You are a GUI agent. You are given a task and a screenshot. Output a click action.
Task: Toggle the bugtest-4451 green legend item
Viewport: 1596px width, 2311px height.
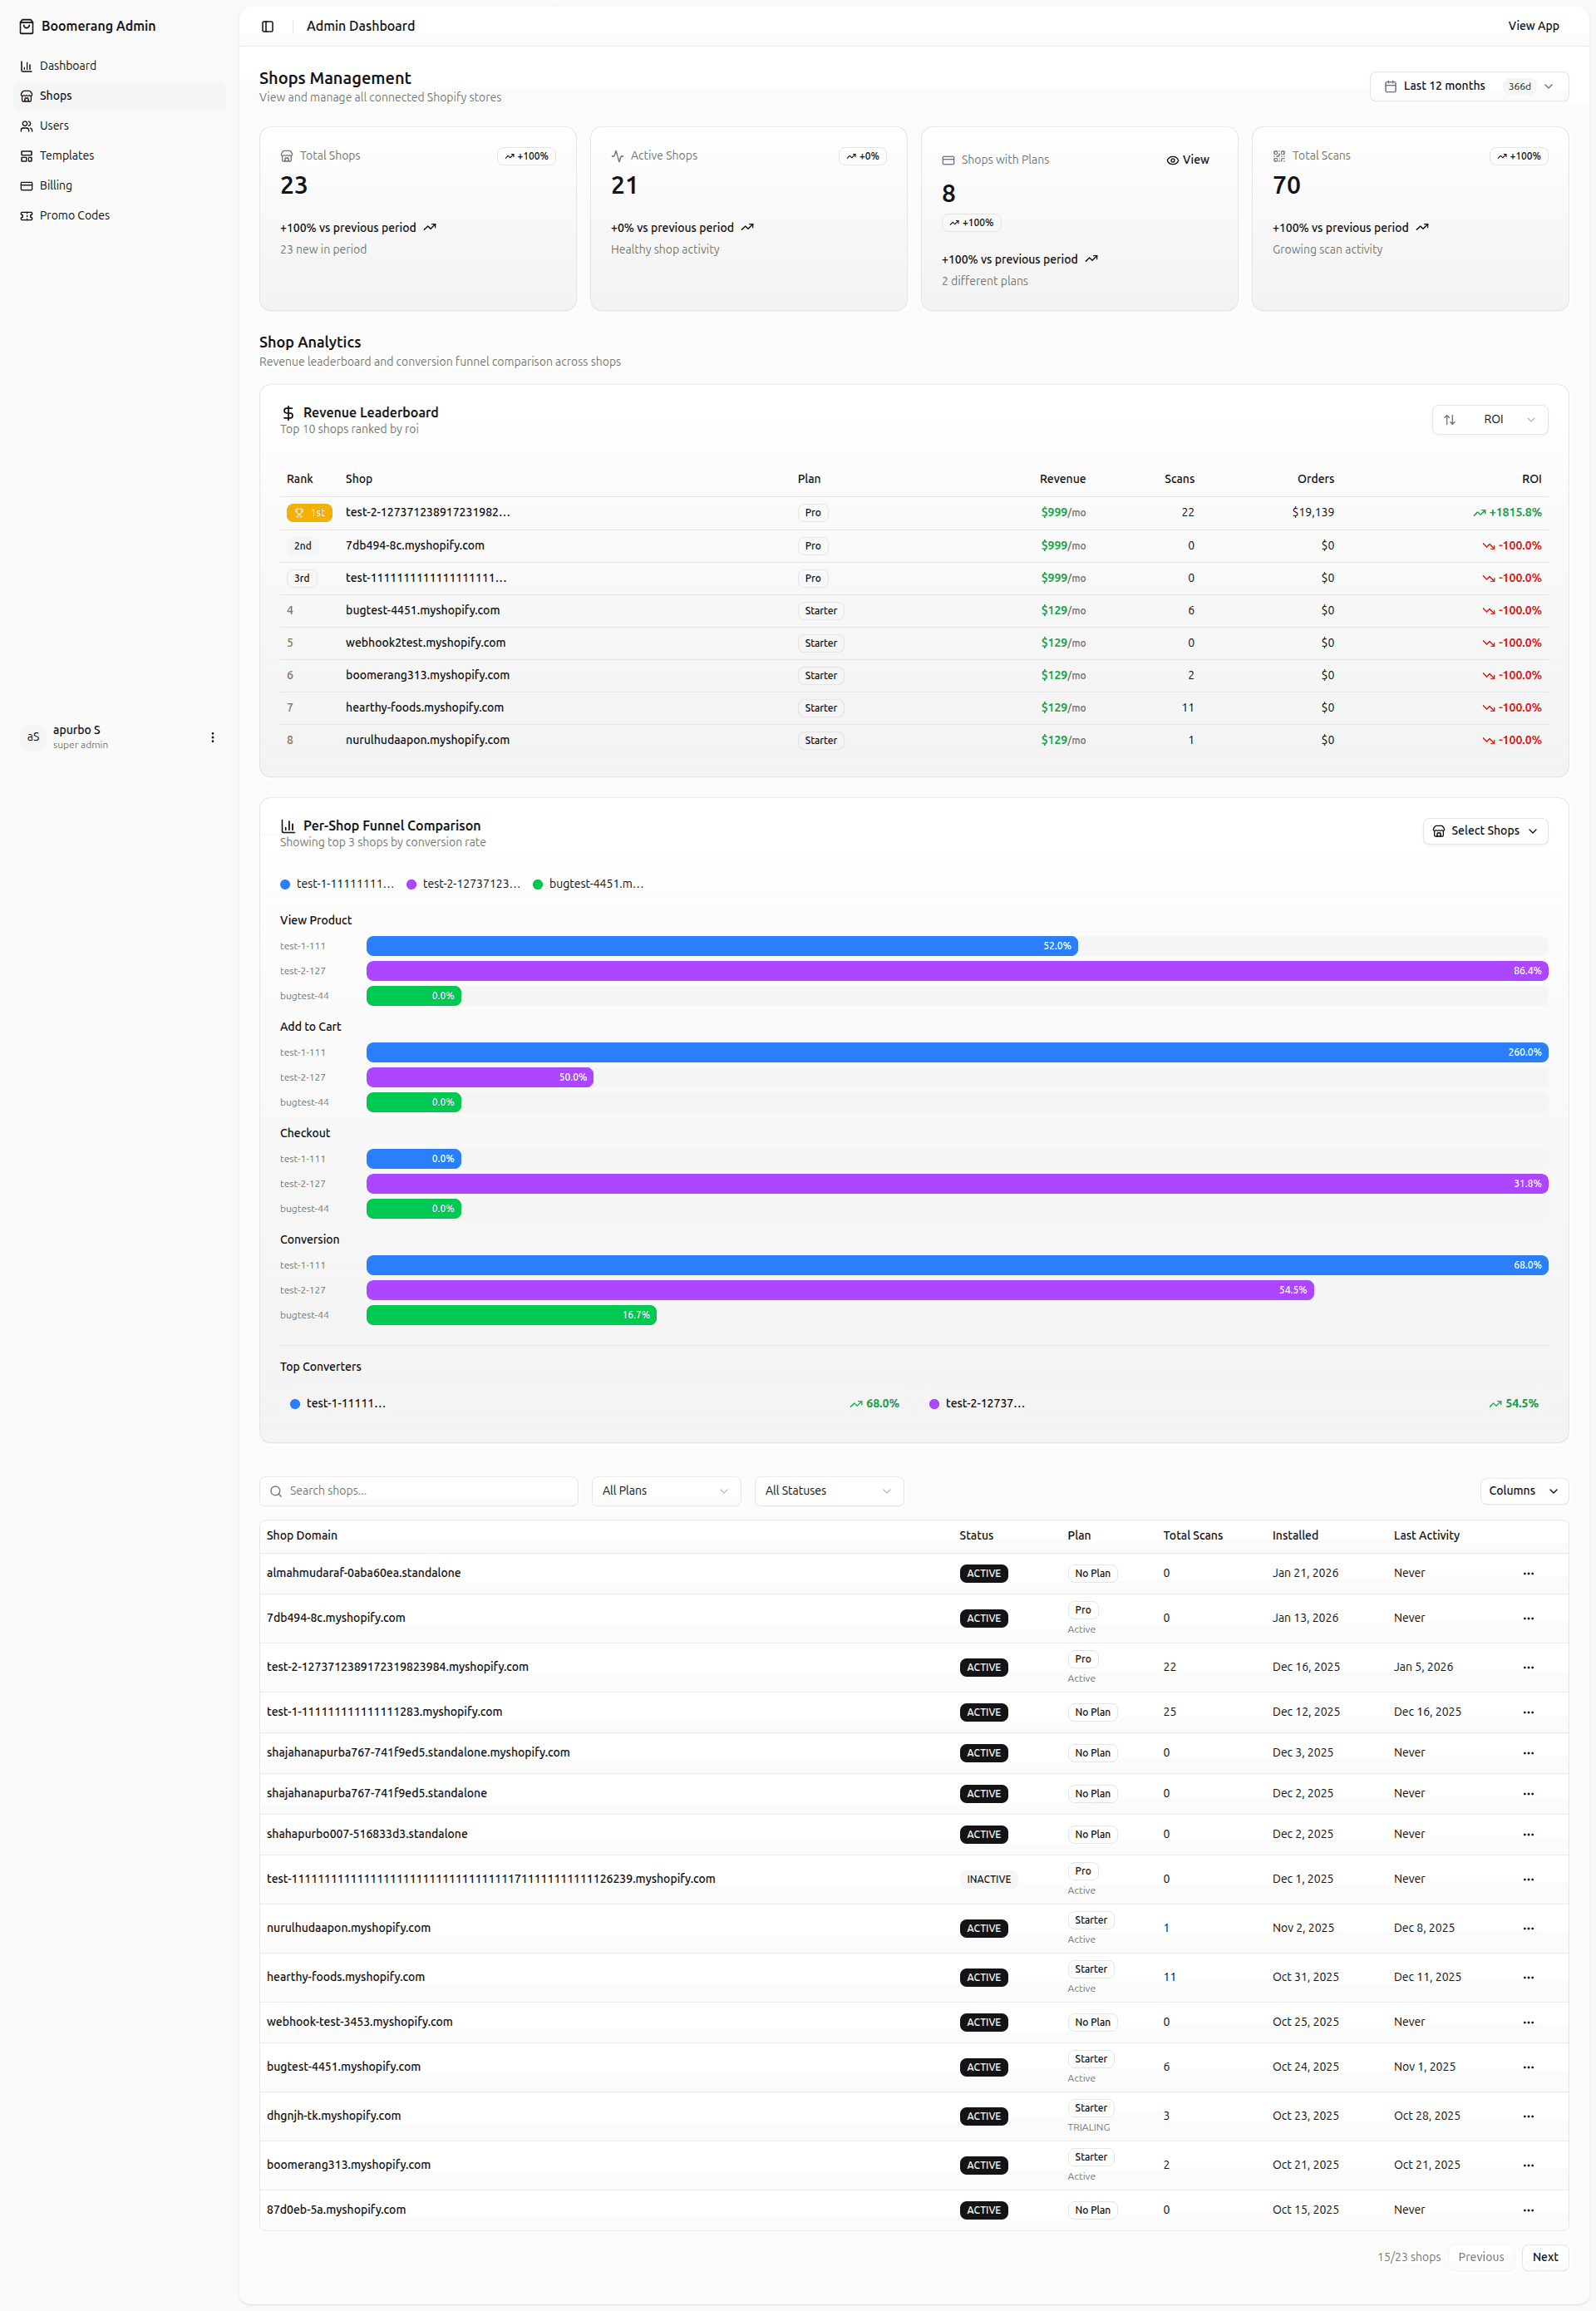coord(588,884)
